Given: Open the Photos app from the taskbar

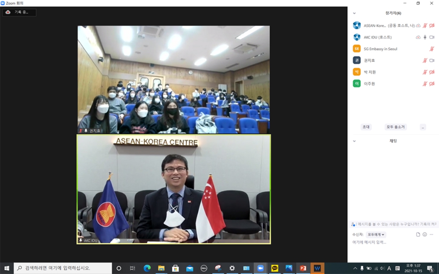Looking at the screenshot, I should coord(289,268).
